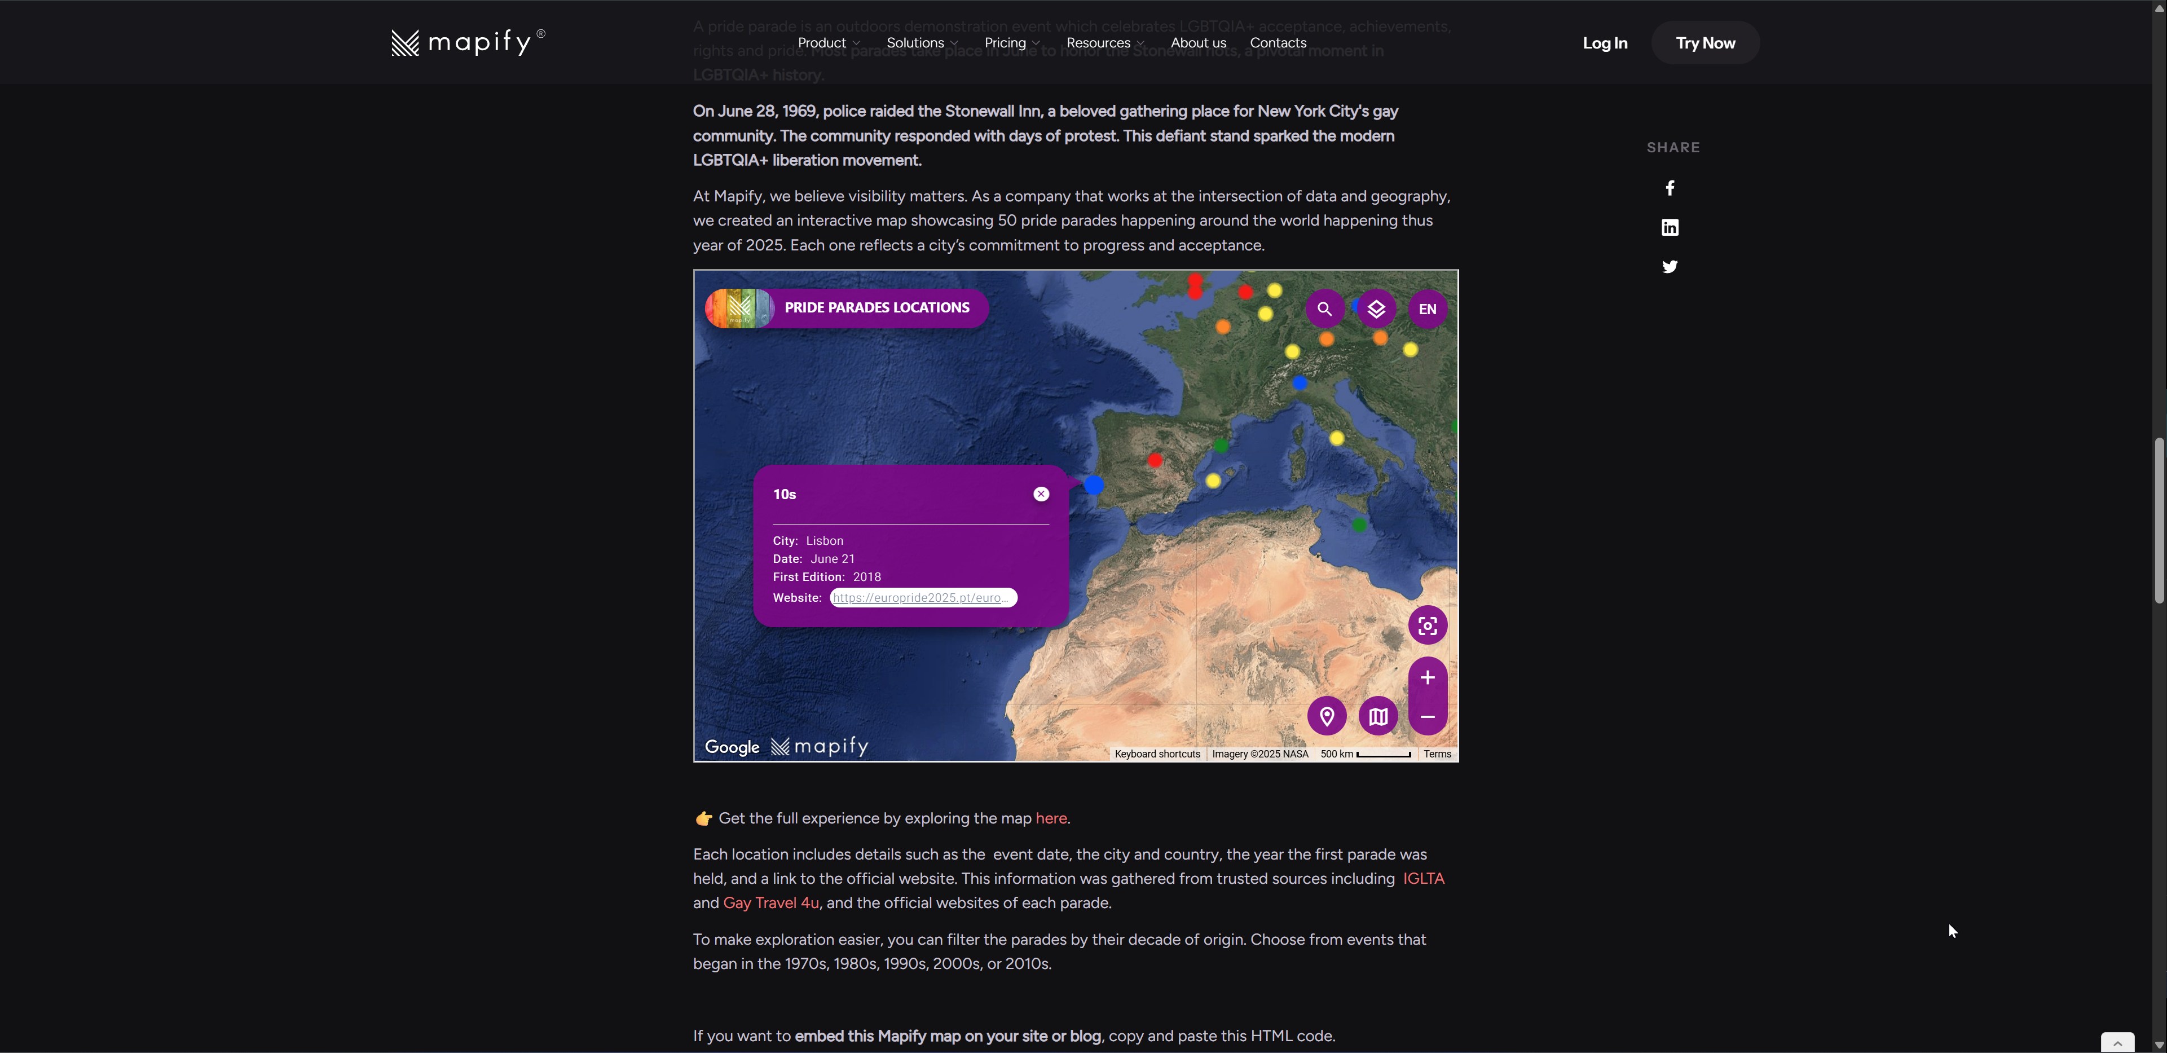Open the map layers panel

[x=1376, y=309]
